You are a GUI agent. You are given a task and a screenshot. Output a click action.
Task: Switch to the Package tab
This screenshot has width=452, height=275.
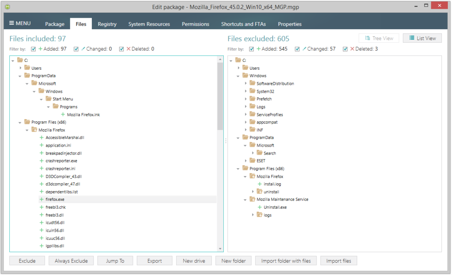(x=55, y=24)
